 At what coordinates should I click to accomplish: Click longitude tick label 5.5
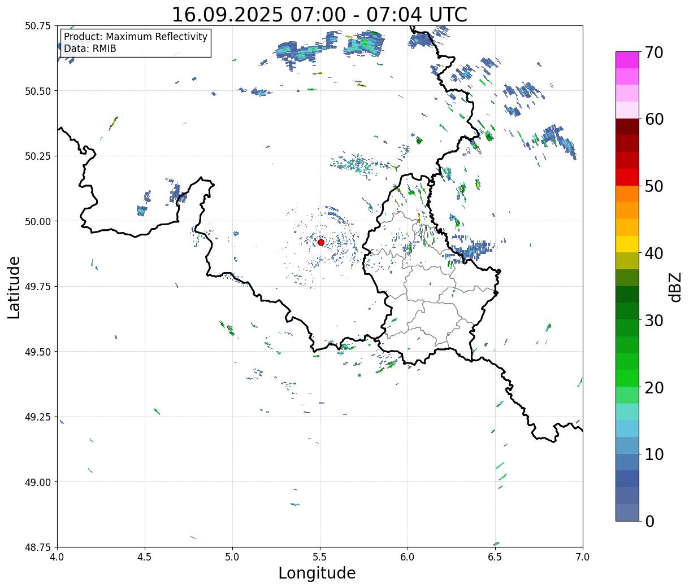pyautogui.click(x=320, y=557)
